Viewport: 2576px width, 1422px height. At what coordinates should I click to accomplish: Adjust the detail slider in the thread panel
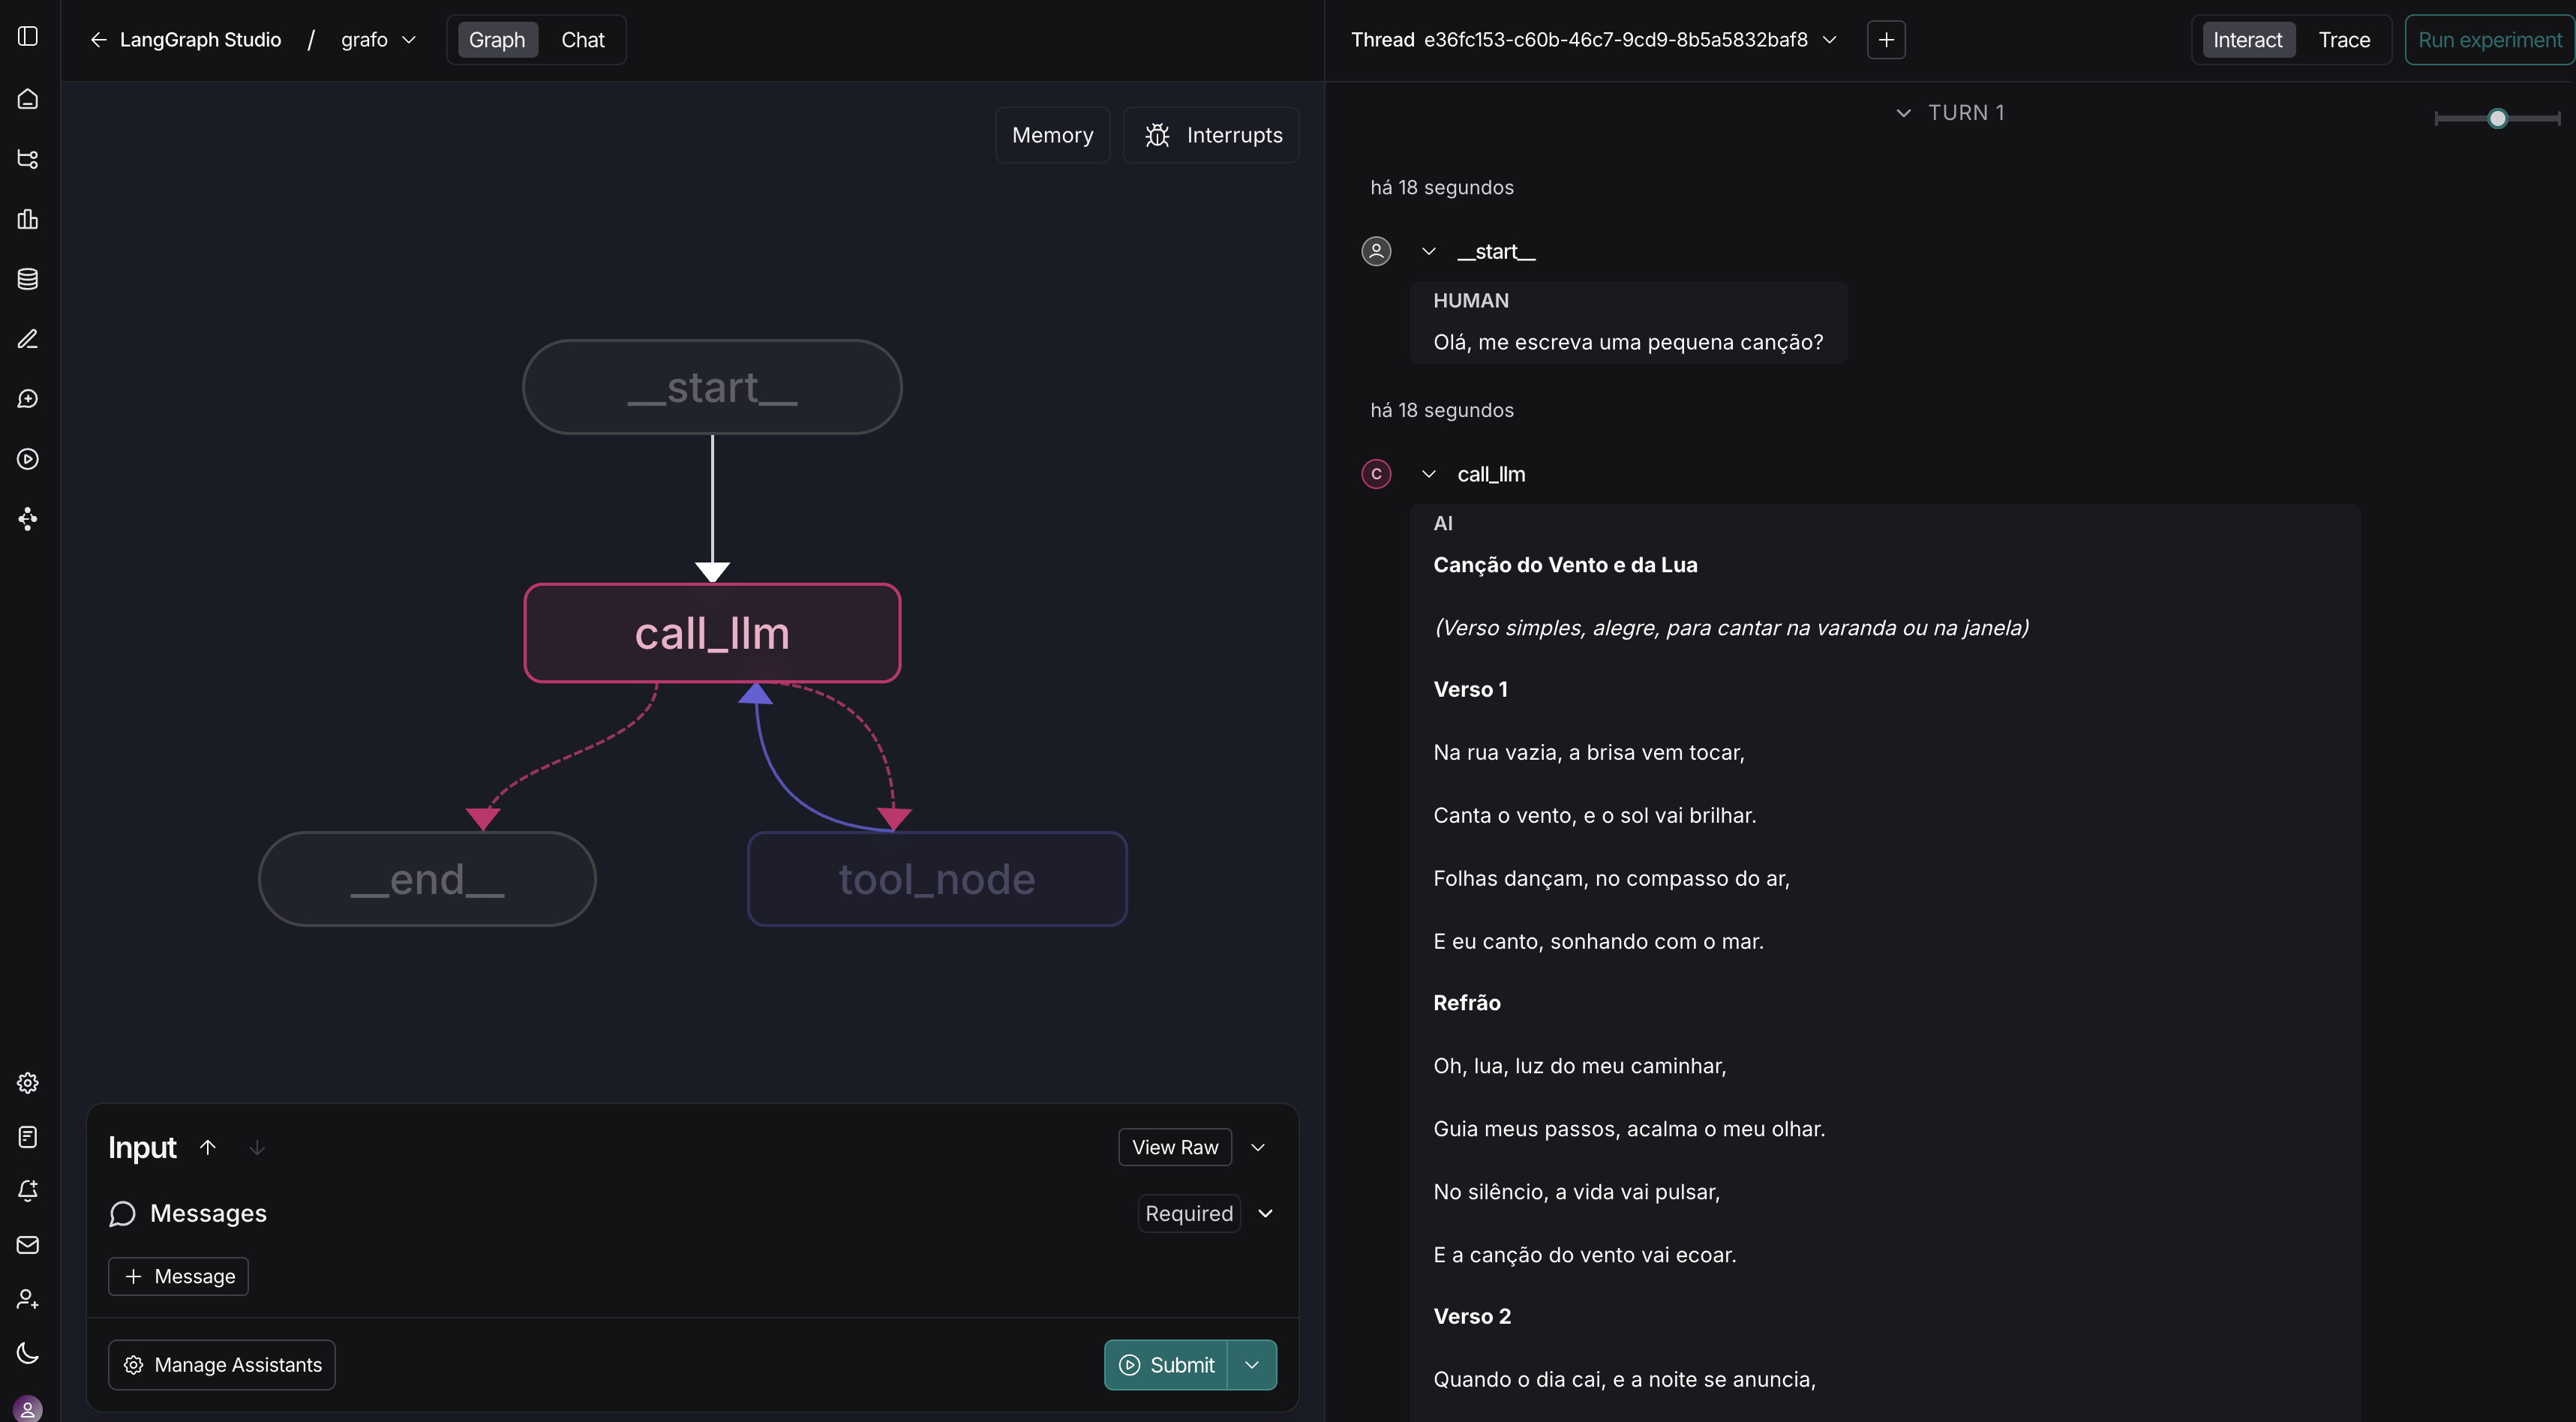pos(2497,119)
